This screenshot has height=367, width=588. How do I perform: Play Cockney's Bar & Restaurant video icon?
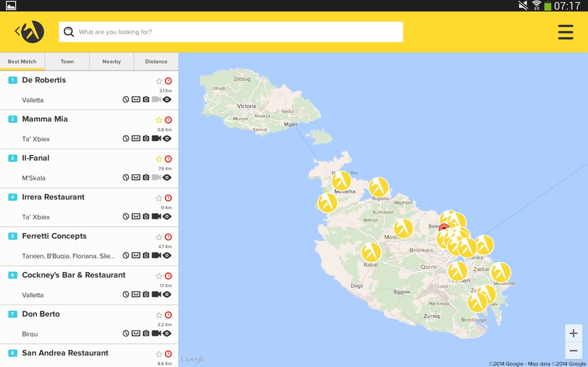pyautogui.click(x=156, y=294)
